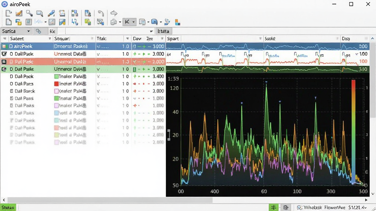Click the 3.400 value cell
This screenshot has width=376, height=211.
pyautogui.click(x=158, y=76)
